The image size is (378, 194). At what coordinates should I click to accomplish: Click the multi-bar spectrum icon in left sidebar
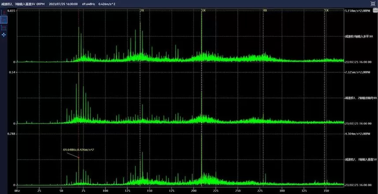point(4,27)
